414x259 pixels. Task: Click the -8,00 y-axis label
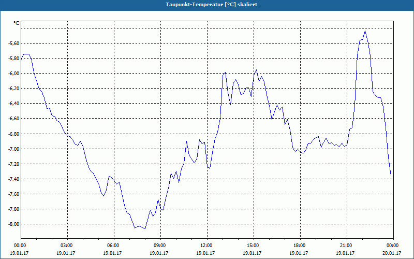(x=14, y=224)
